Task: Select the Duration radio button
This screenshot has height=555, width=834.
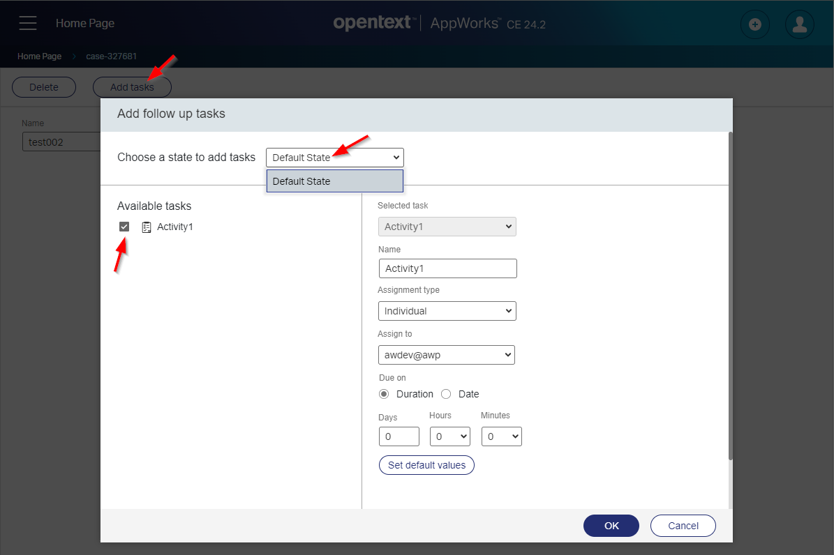Action: coord(384,394)
